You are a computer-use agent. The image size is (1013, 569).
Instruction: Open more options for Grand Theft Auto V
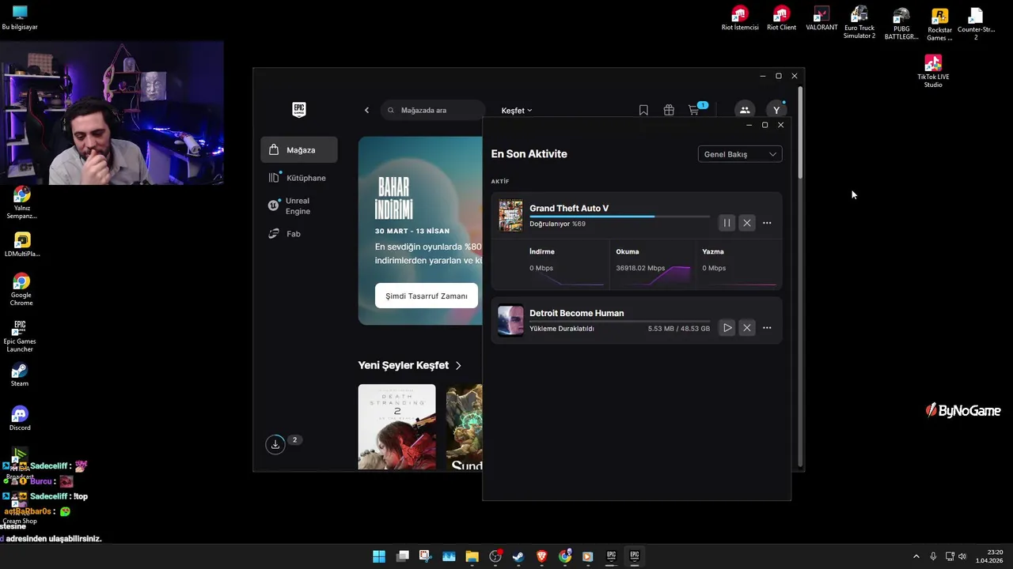click(767, 223)
